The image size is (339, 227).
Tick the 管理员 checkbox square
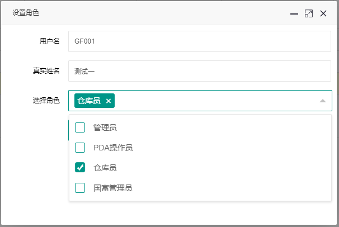(80, 127)
